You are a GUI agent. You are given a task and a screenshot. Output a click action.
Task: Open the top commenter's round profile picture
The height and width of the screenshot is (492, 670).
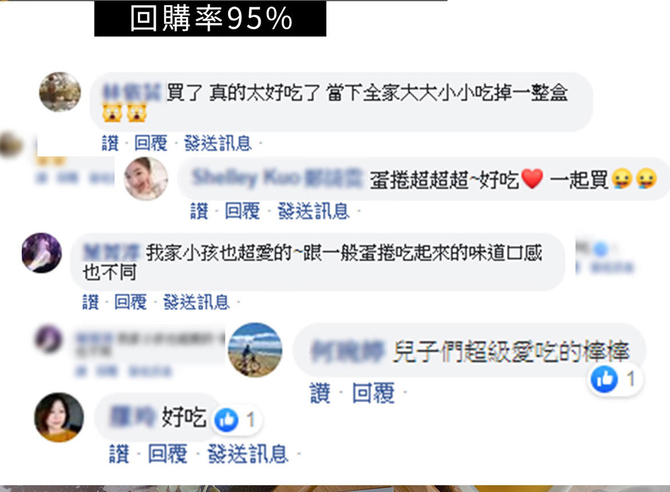click(x=60, y=92)
